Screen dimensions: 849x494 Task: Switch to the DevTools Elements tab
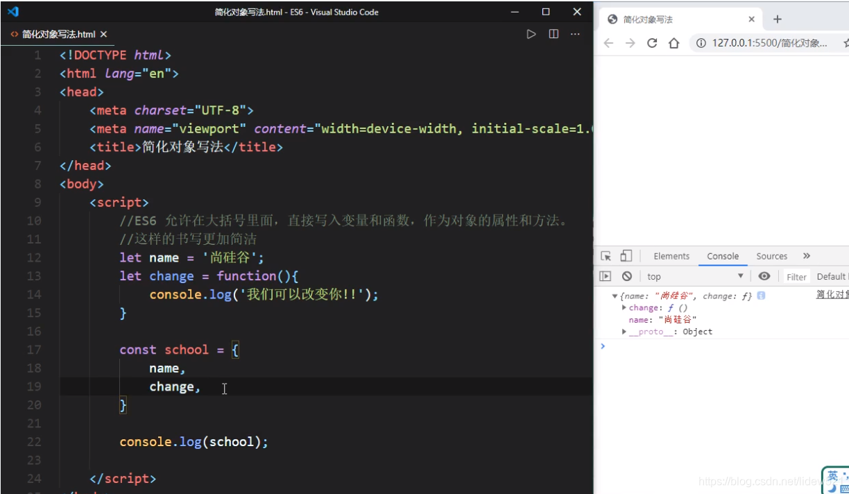(671, 256)
